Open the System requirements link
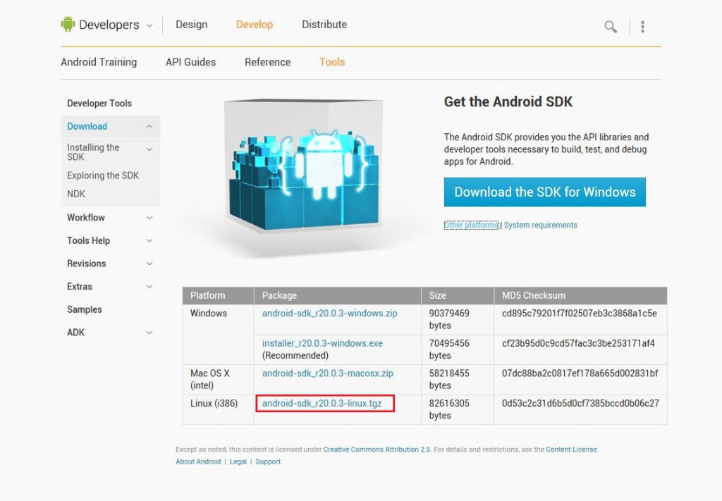Viewport: 722px width, 501px height. (541, 225)
